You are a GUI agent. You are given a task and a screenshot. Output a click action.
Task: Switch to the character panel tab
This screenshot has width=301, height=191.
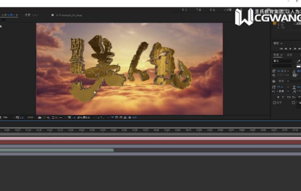(276, 55)
